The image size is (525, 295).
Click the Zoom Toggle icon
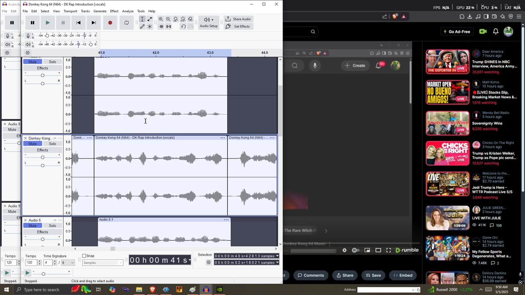pos(190,19)
